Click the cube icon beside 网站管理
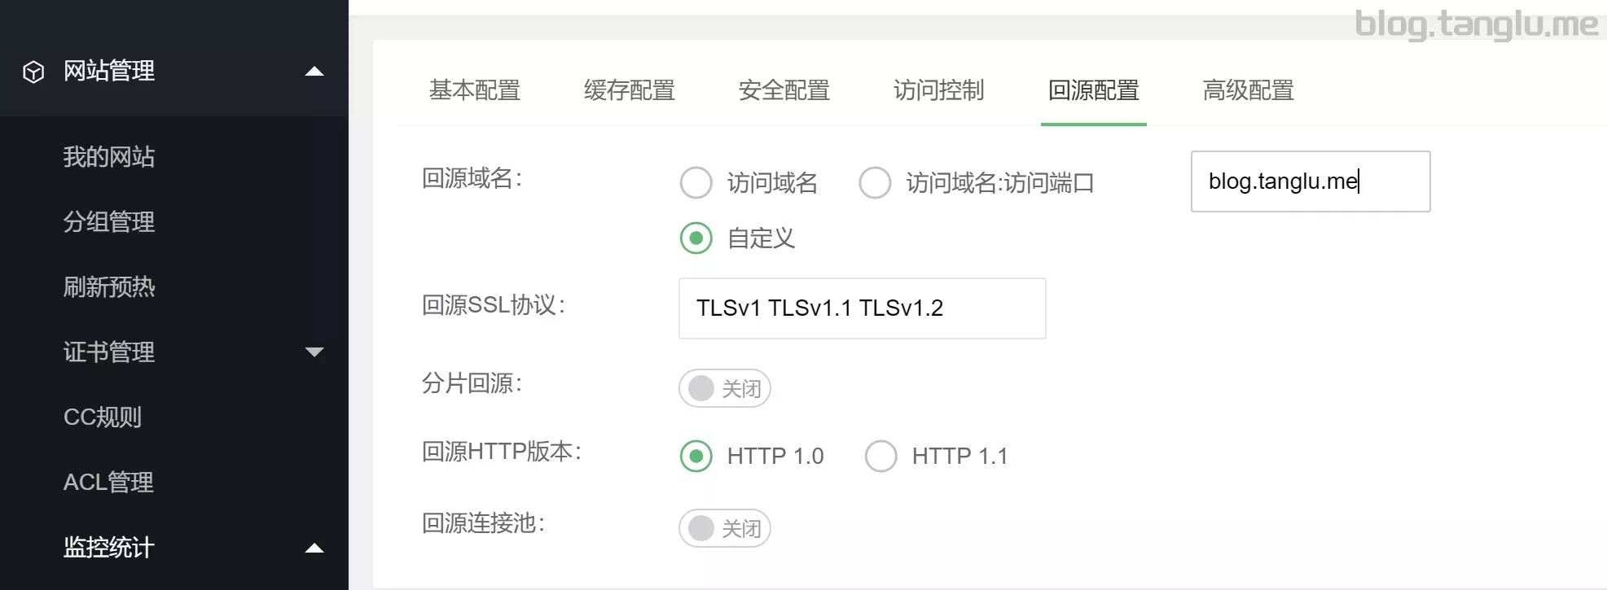The image size is (1607, 590). 33,72
